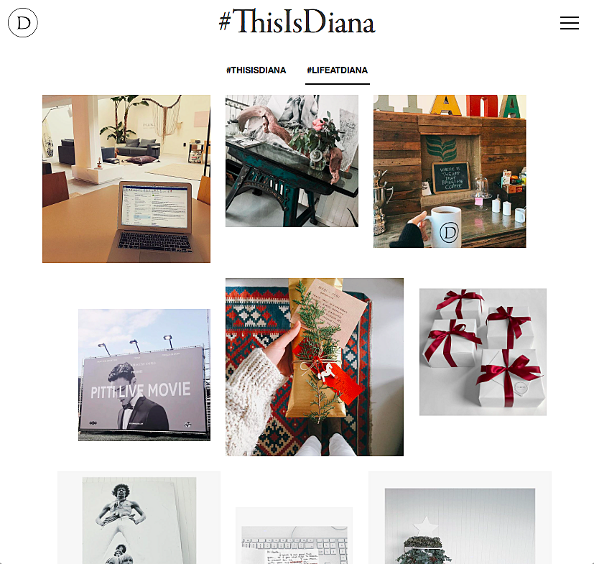Open the white boxes with red ribbons photo
Image resolution: width=594 pixels, height=564 pixels.
pos(483,352)
